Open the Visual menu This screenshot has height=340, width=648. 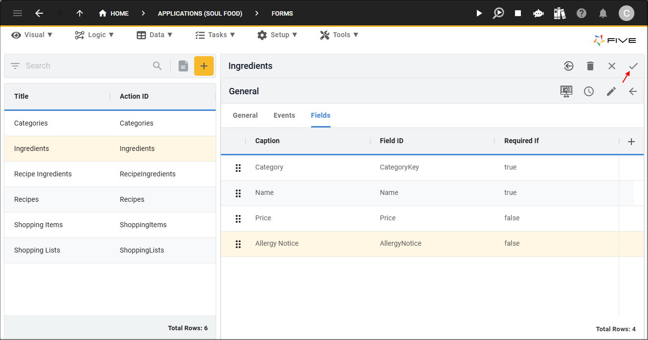[32, 35]
